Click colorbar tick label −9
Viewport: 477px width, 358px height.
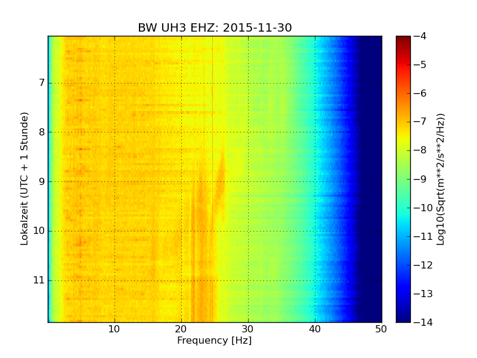[x=420, y=179]
